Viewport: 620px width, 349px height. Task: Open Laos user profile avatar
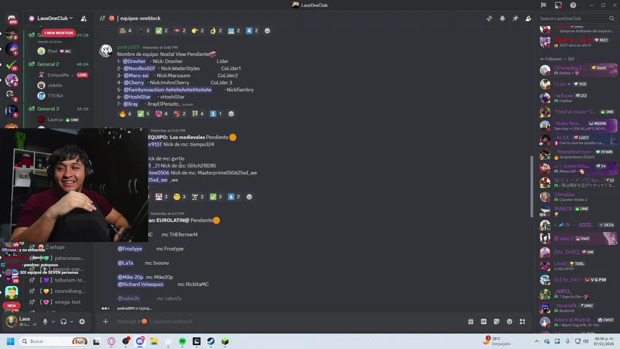12,321
